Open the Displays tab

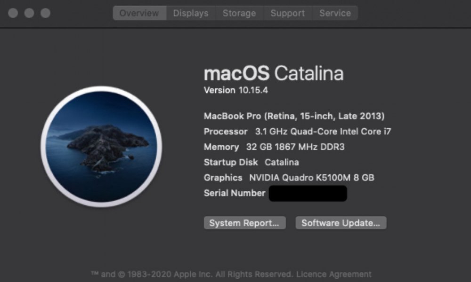click(191, 13)
